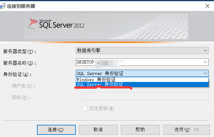
Task: Select Windows 身份验证 from dropdown list
Action: pos(142,79)
